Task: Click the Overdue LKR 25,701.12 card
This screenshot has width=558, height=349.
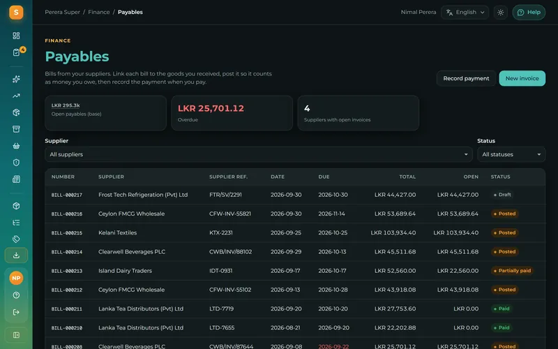Action: coord(232,113)
